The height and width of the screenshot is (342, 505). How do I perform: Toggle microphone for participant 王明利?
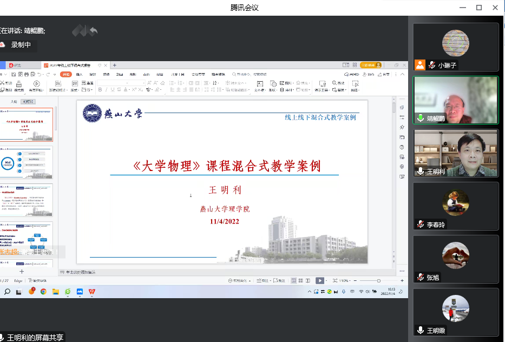click(421, 171)
